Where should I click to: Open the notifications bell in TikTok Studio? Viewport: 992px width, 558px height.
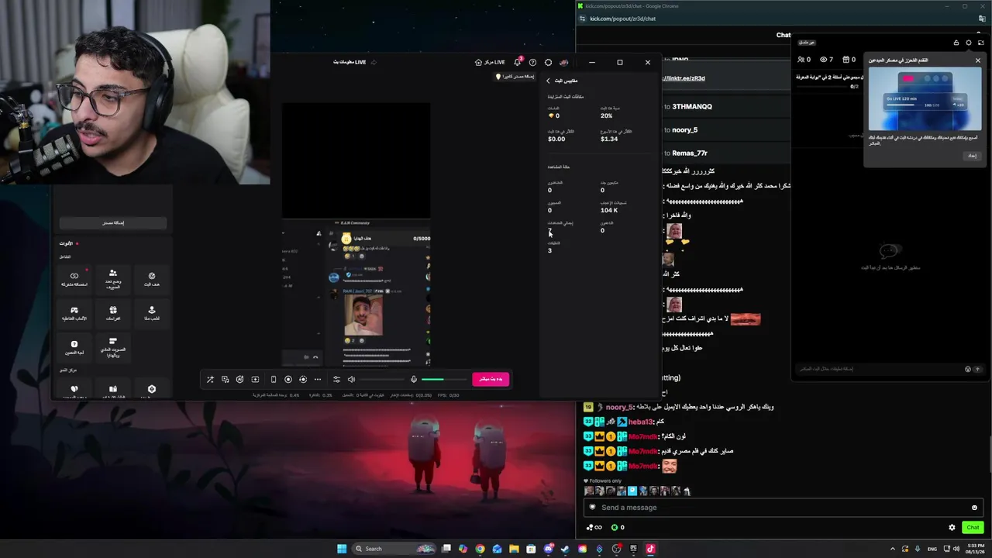[517, 62]
